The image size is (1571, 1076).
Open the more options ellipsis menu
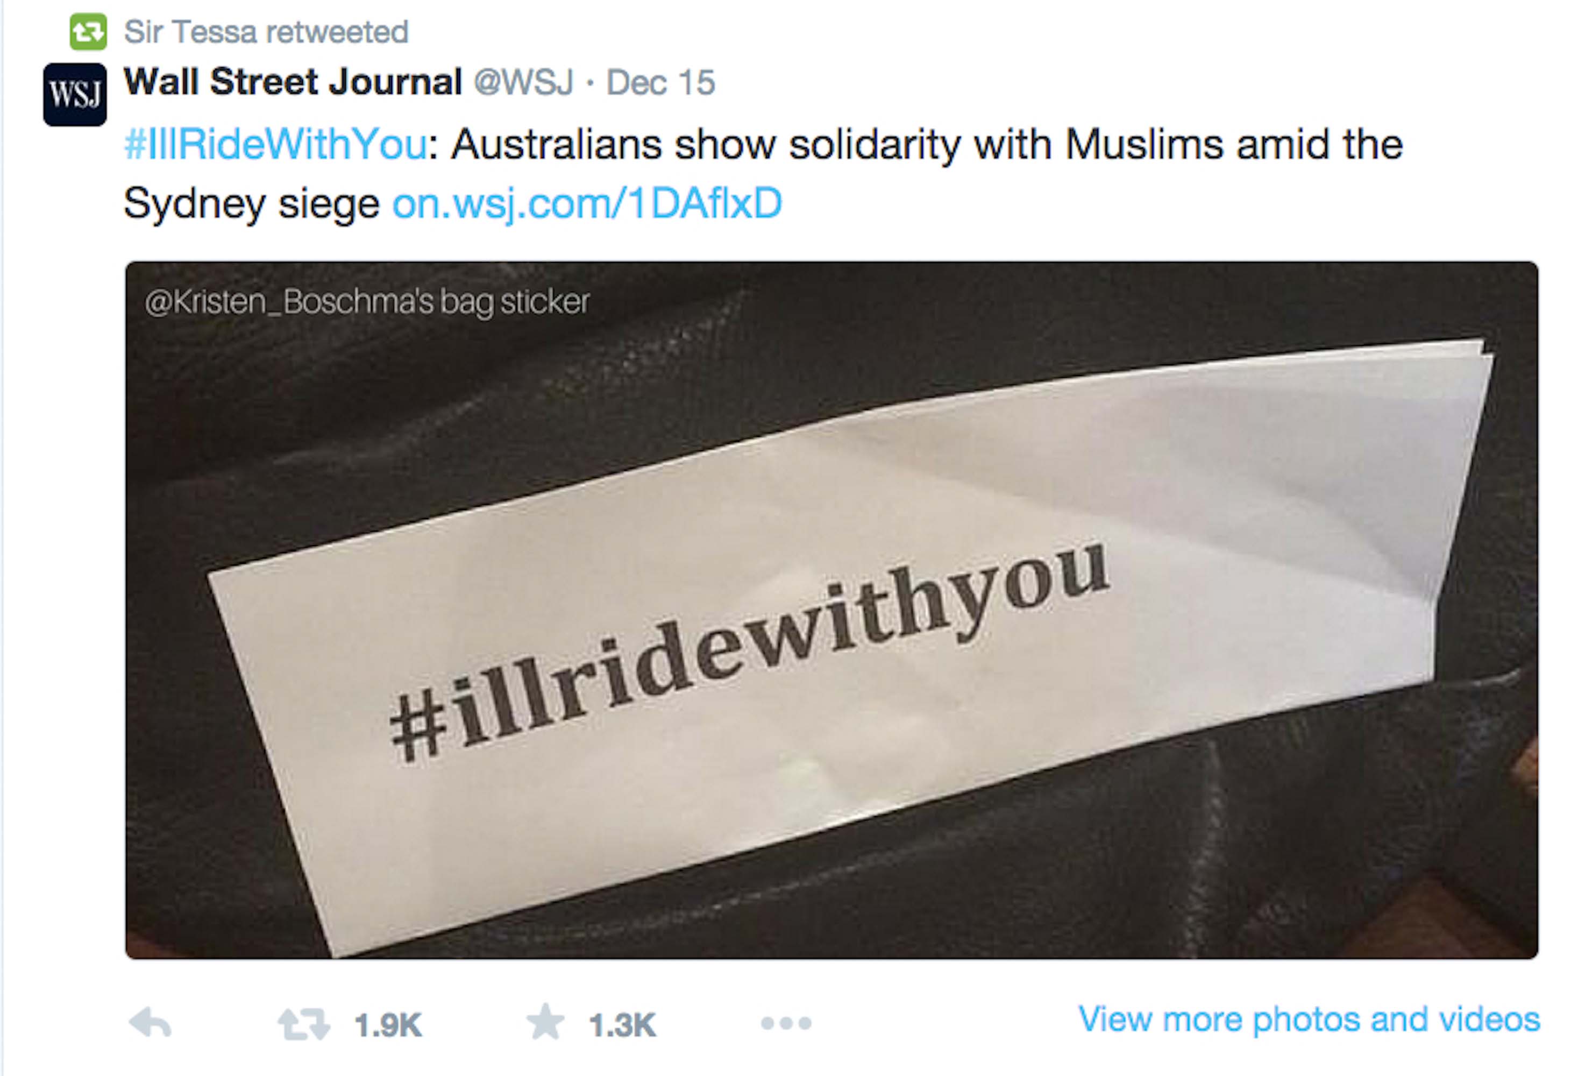[x=785, y=1023]
